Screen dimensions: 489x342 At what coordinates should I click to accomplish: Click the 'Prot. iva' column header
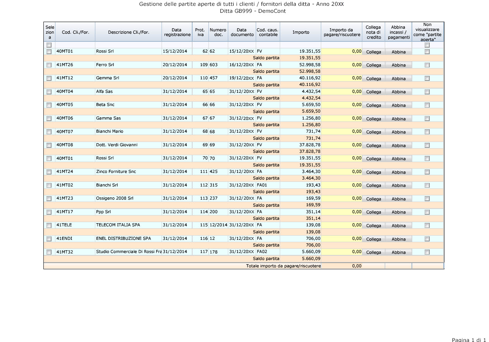pyautogui.click(x=200, y=32)
